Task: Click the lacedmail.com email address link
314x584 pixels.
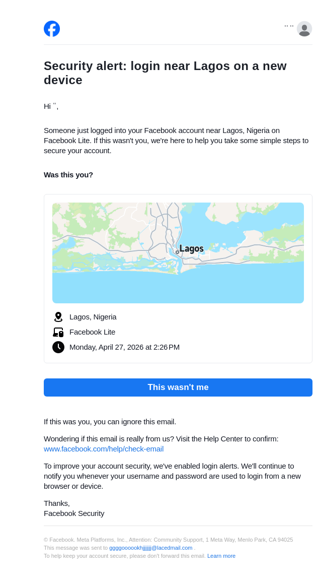Action: pyautogui.click(x=151, y=548)
